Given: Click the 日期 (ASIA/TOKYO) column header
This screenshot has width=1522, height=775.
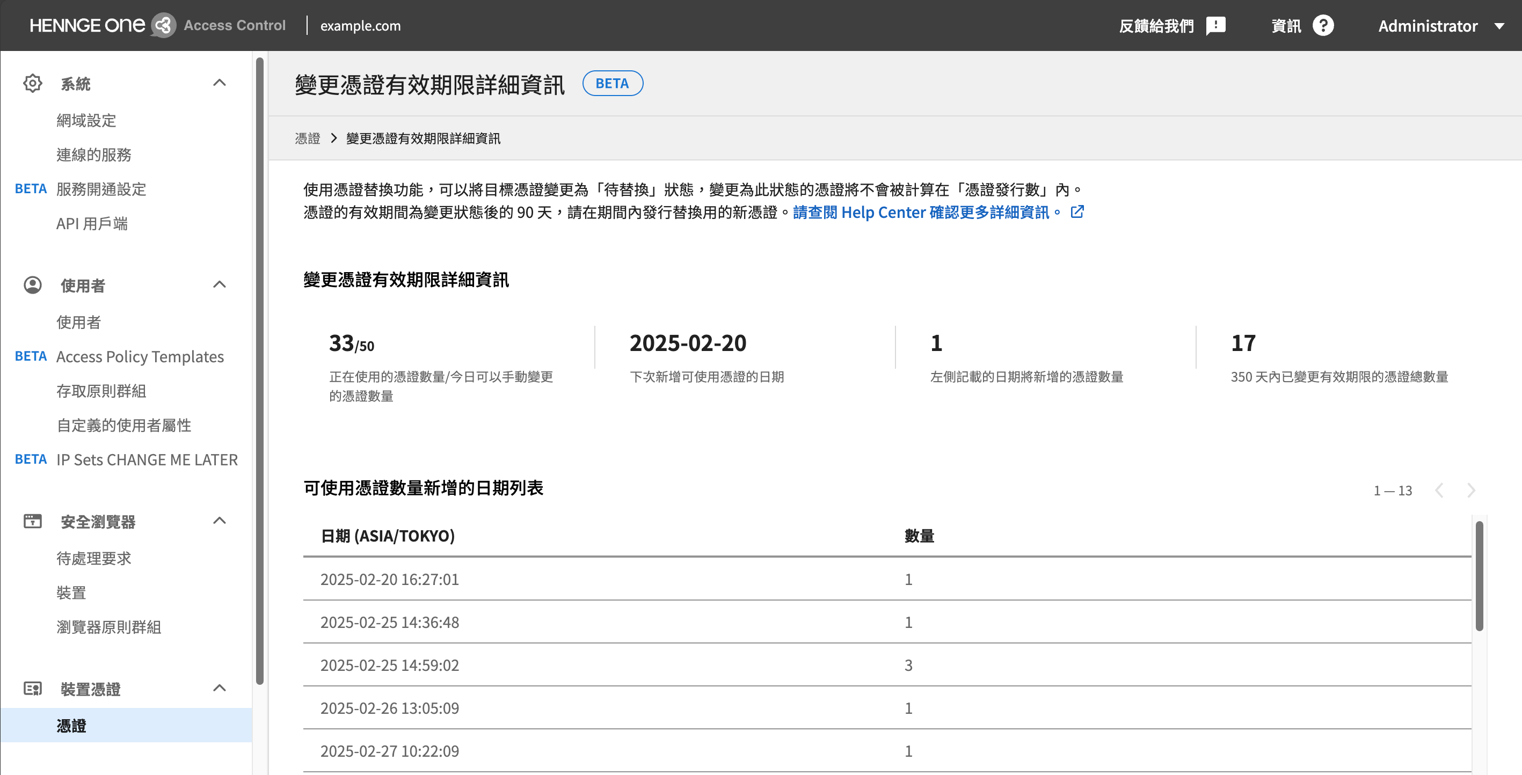Looking at the screenshot, I should (388, 535).
